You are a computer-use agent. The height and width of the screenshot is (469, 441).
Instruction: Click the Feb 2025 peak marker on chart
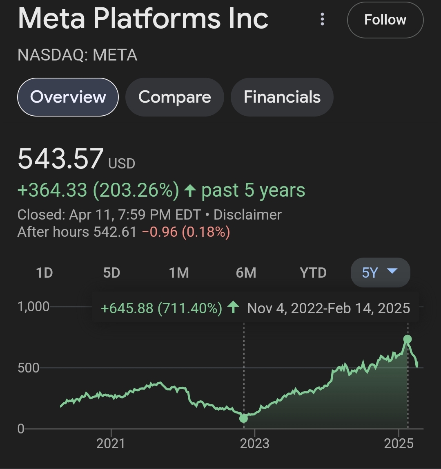(408, 339)
